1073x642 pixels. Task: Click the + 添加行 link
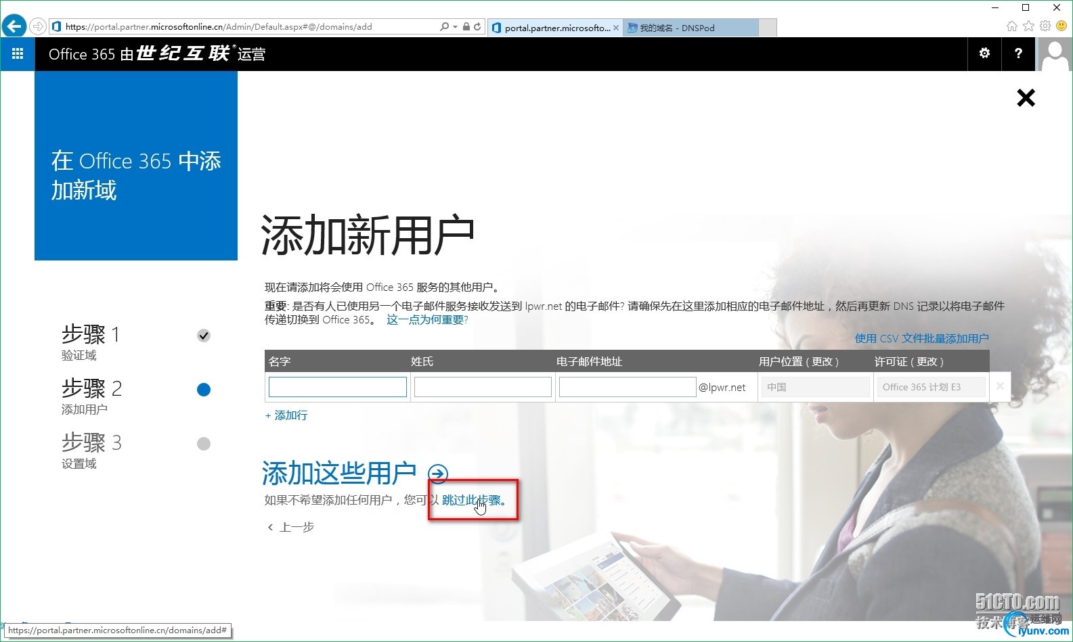pos(286,415)
